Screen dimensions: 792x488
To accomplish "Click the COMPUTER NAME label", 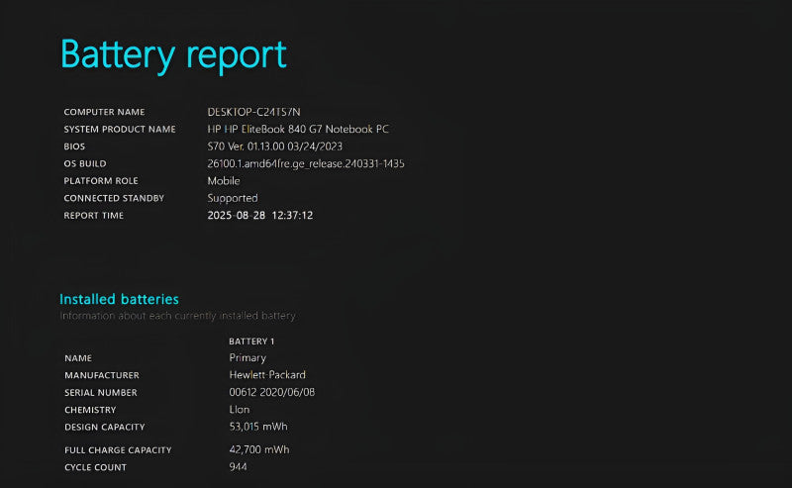I will pyautogui.click(x=104, y=112).
